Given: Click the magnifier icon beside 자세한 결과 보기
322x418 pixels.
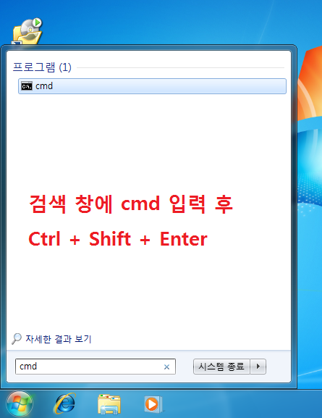Looking at the screenshot, I should click(x=17, y=339).
